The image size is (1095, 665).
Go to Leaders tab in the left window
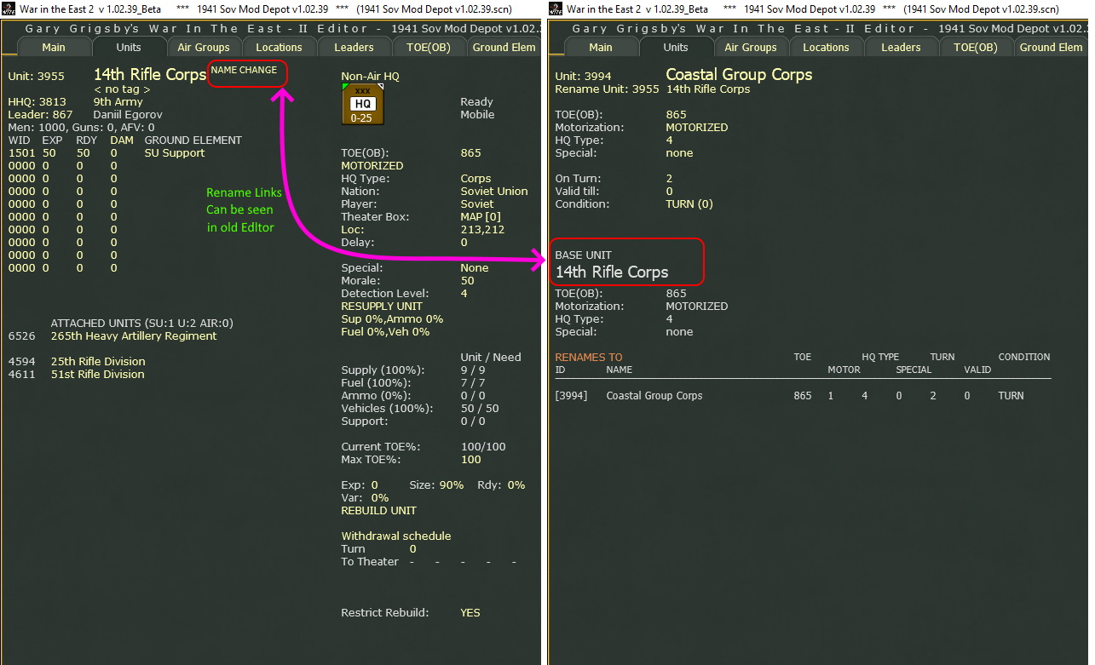pyautogui.click(x=354, y=48)
